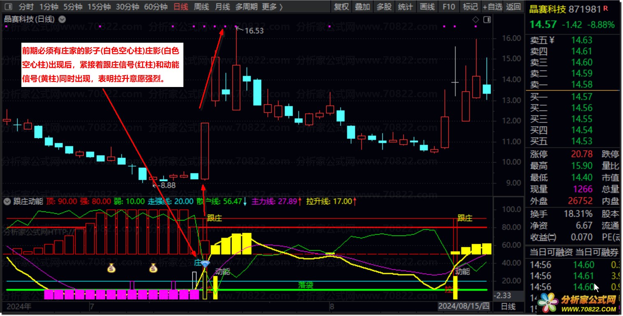The image size is (623, 316).
Task: Expand 晶赛科技(日线) chart dropdown arrow
Action: 62,19
